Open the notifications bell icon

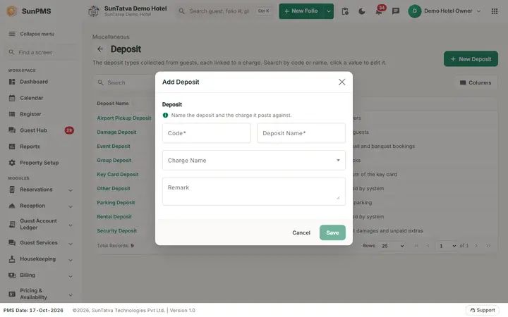[x=379, y=12]
